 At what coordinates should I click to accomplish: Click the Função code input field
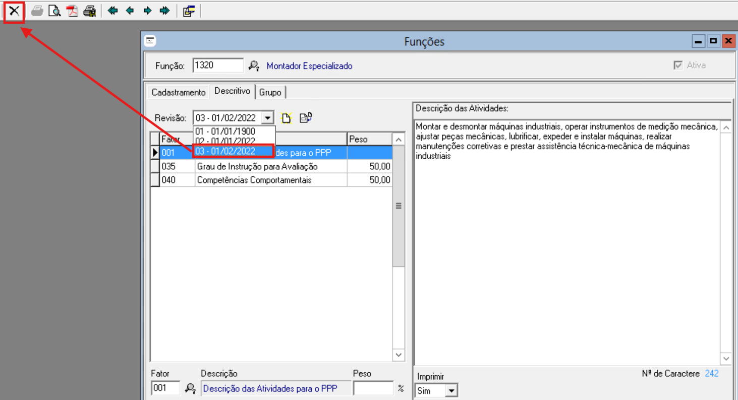click(218, 65)
